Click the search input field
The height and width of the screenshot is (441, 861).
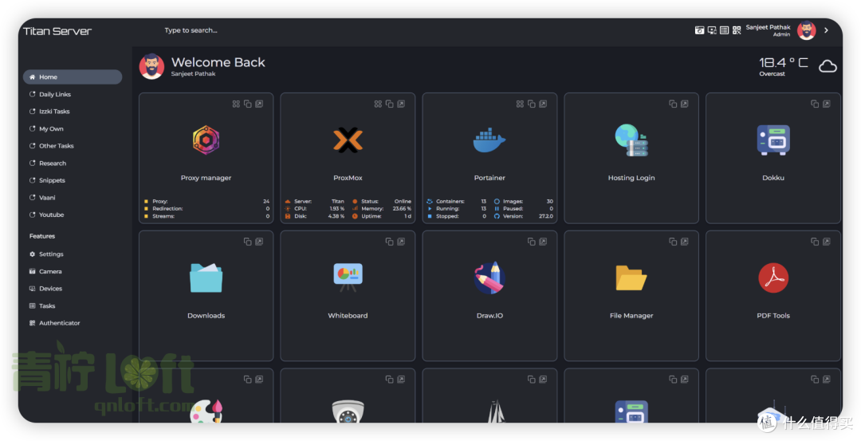[x=191, y=30]
